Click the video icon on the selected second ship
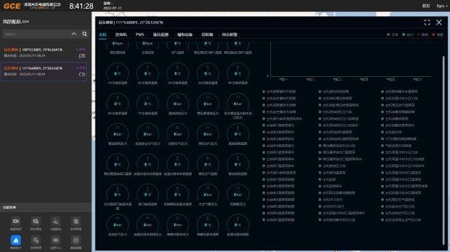 coord(82,74)
